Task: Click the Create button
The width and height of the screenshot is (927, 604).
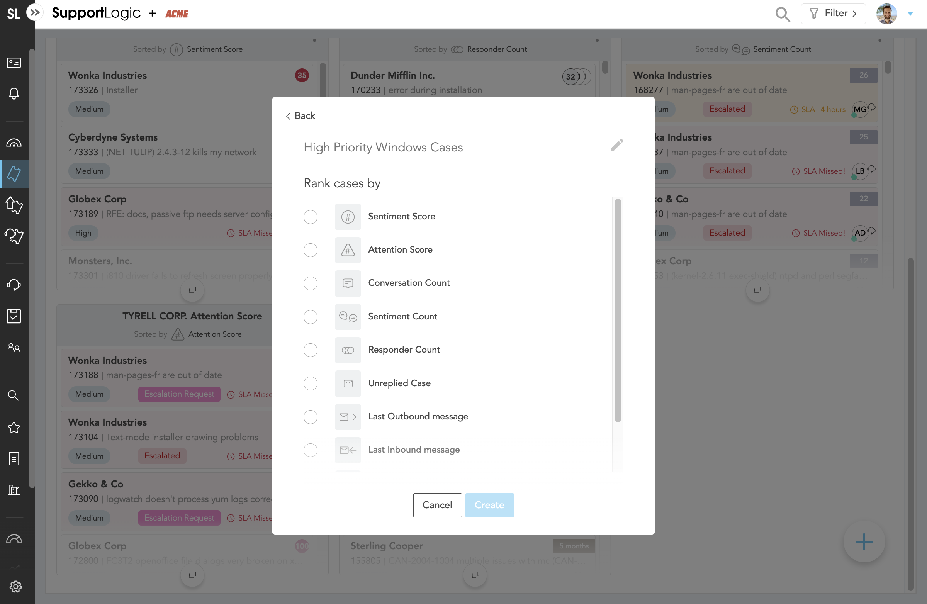Action: tap(489, 505)
